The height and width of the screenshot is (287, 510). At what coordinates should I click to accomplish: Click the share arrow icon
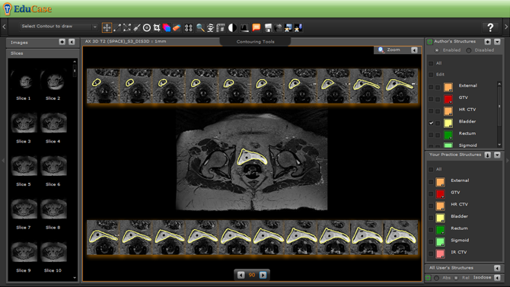pos(278,27)
